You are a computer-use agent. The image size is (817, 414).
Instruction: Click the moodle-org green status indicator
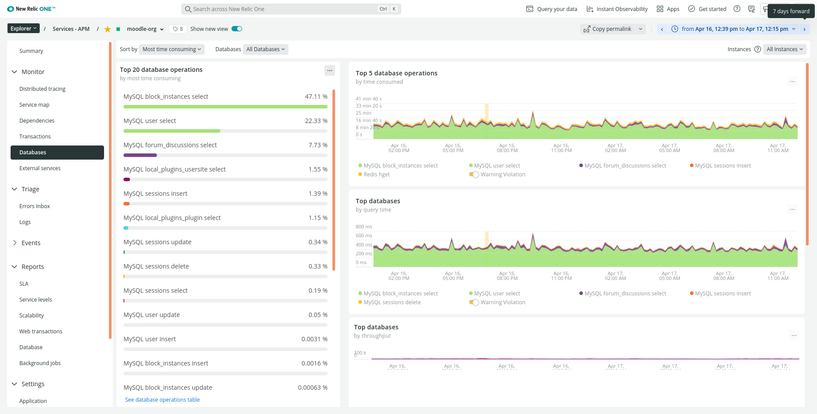point(118,29)
